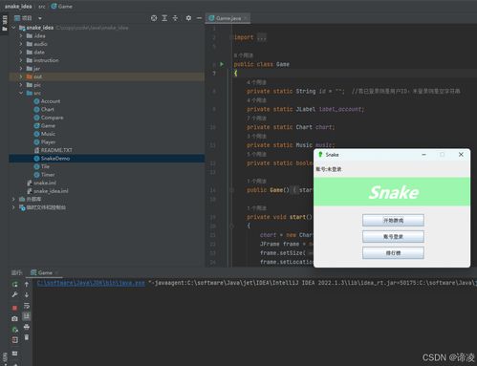
Task: Stop the running process with red square
Action: tap(14, 308)
